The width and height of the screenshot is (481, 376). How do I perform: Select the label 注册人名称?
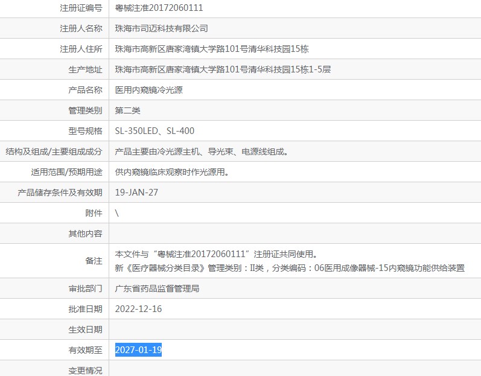pos(81,28)
